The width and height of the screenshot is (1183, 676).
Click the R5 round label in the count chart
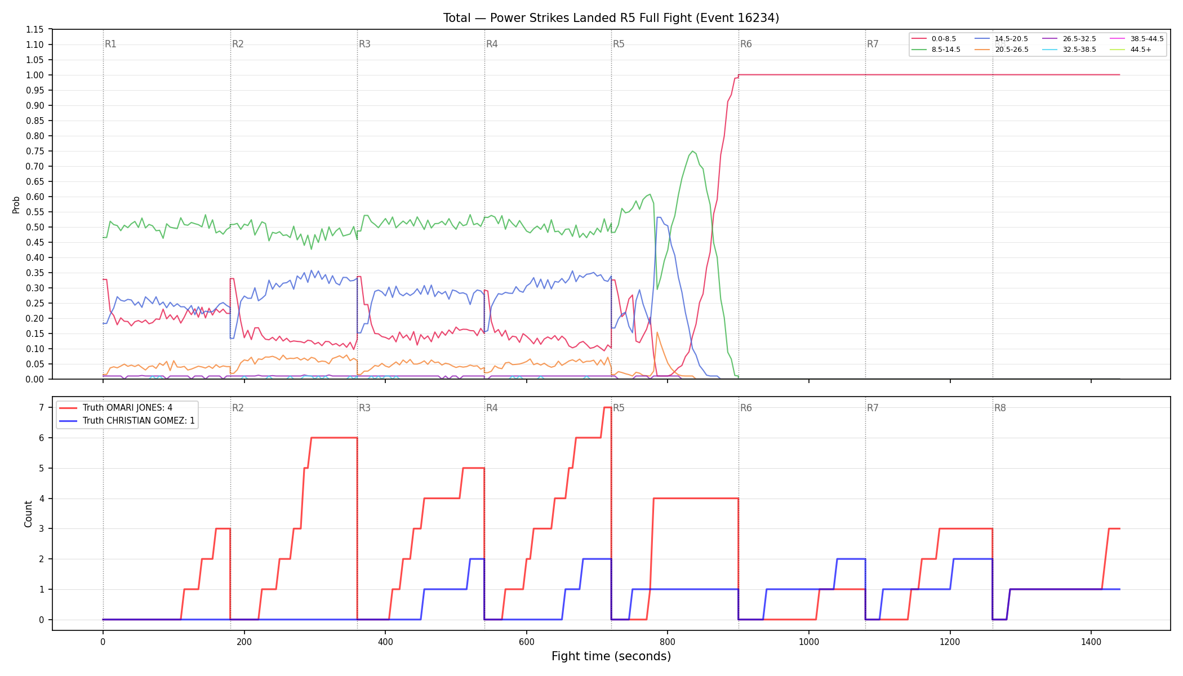coord(619,408)
